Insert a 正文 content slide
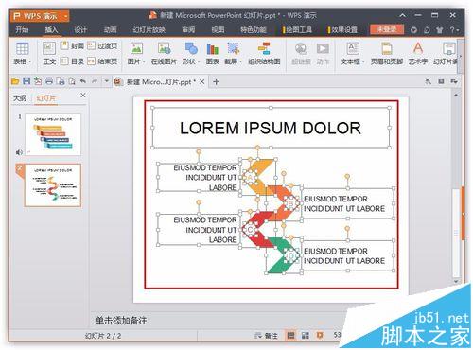 pyautogui.click(x=49, y=54)
